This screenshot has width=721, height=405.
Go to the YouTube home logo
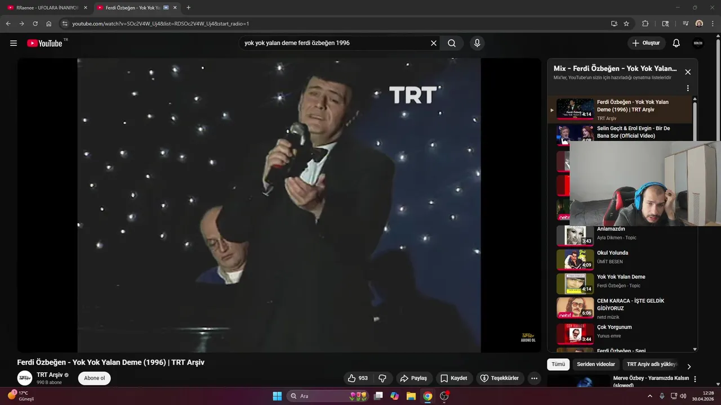[x=44, y=43]
